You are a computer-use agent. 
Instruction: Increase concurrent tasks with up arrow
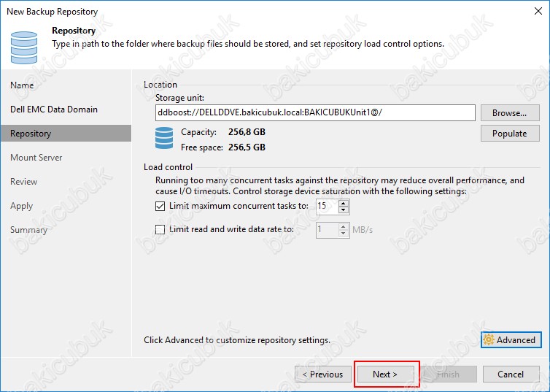point(344,203)
